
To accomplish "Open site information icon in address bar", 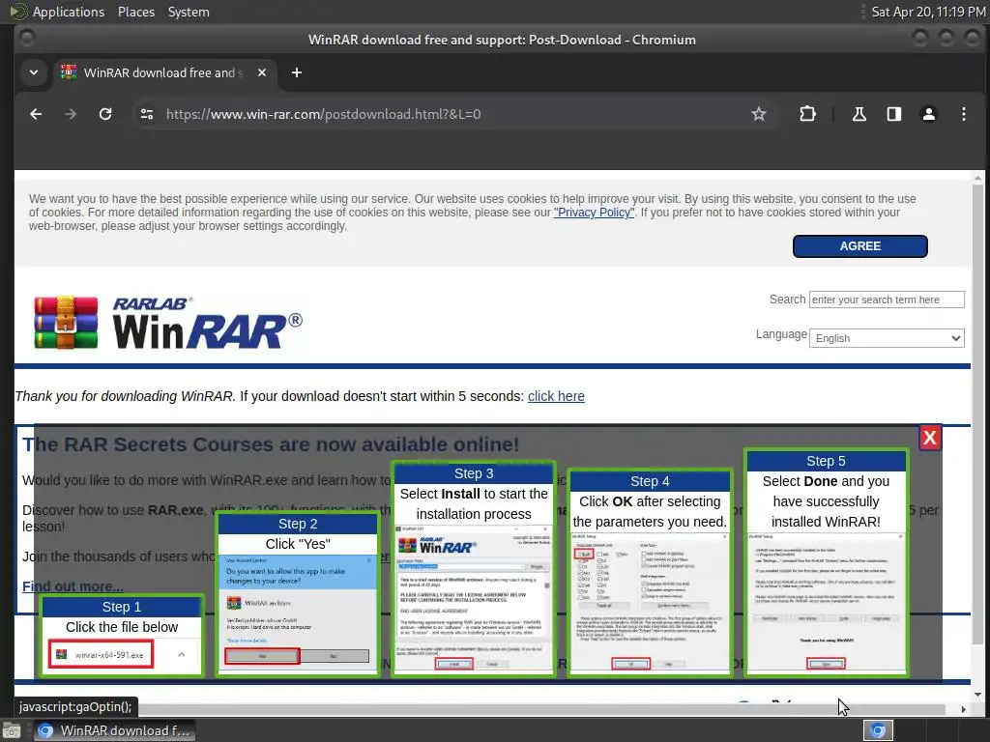I will click(147, 114).
